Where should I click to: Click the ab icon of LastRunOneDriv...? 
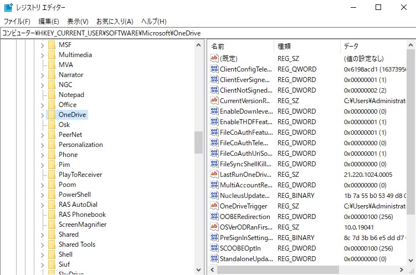[x=214, y=174]
